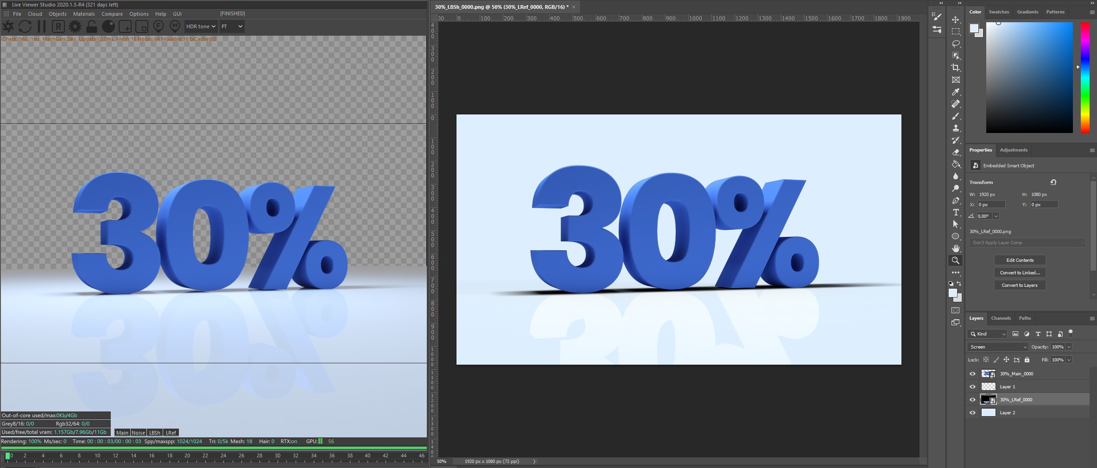
Task: Click the hue spectrum slider
Action: coord(1085,77)
